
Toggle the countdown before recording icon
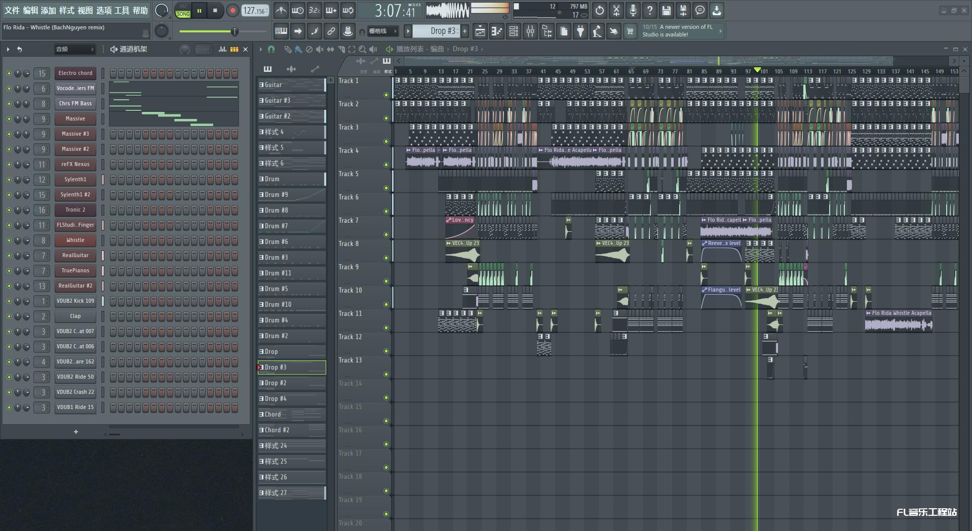click(315, 10)
